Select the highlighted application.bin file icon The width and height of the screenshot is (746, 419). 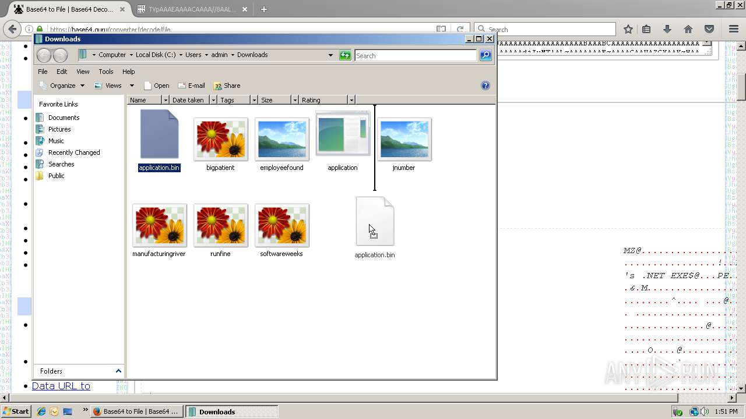point(159,134)
